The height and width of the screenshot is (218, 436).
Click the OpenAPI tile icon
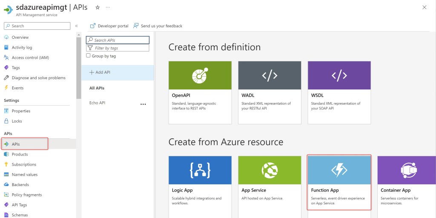[200, 75]
